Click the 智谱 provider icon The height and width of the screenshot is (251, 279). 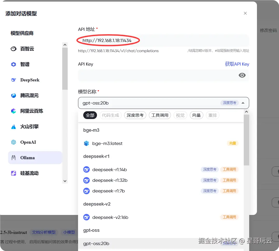pyautogui.click(x=13, y=64)
